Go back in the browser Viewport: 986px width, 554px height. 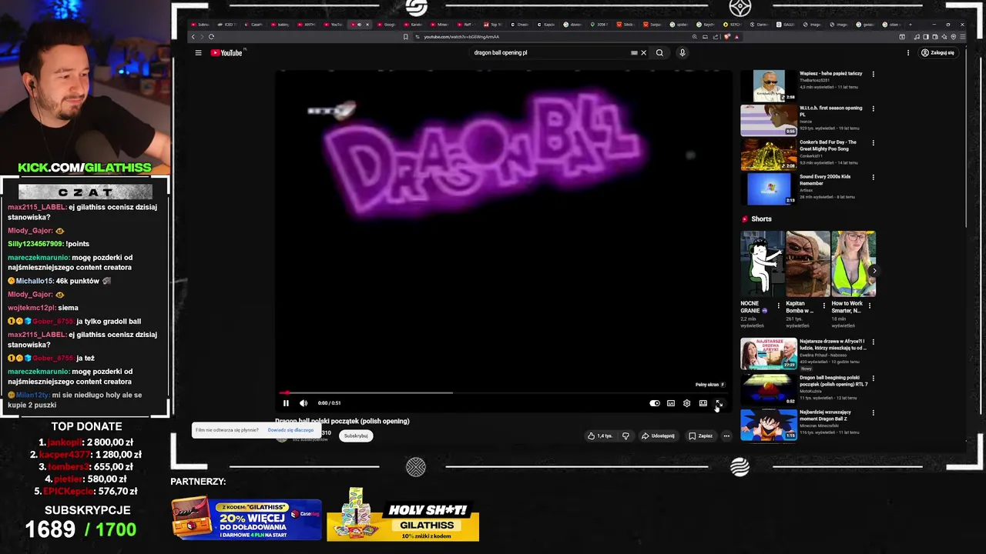click(x=193, y=37)
